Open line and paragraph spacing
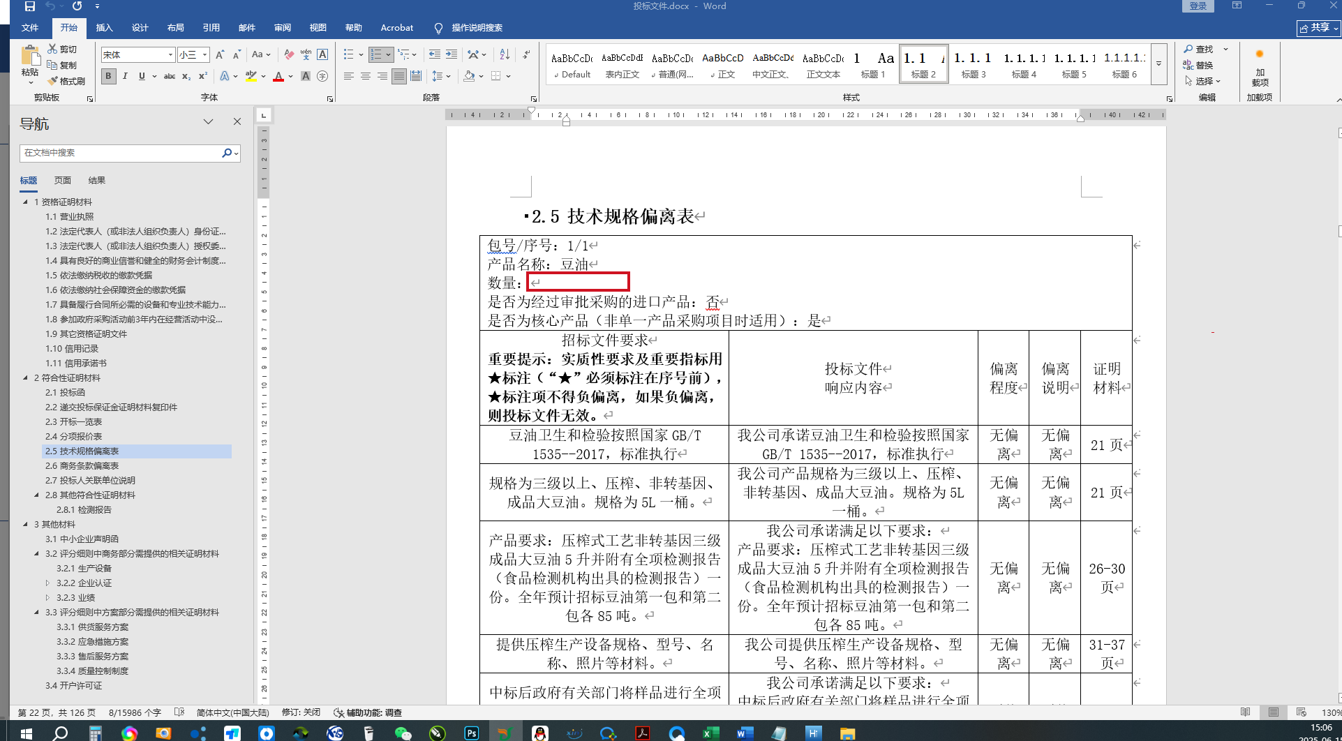The height and width of the screenshot is (741, 1342). pyautogui.click(x=438, y=76)
